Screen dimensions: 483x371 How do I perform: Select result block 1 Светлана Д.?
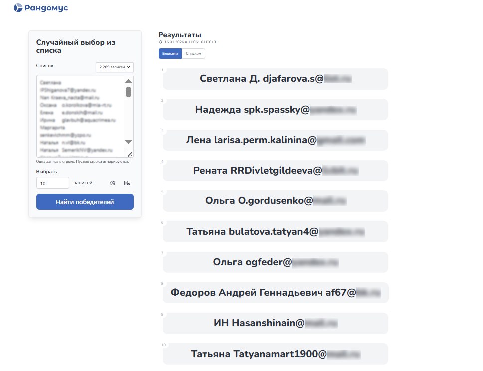tap(275, 79)
